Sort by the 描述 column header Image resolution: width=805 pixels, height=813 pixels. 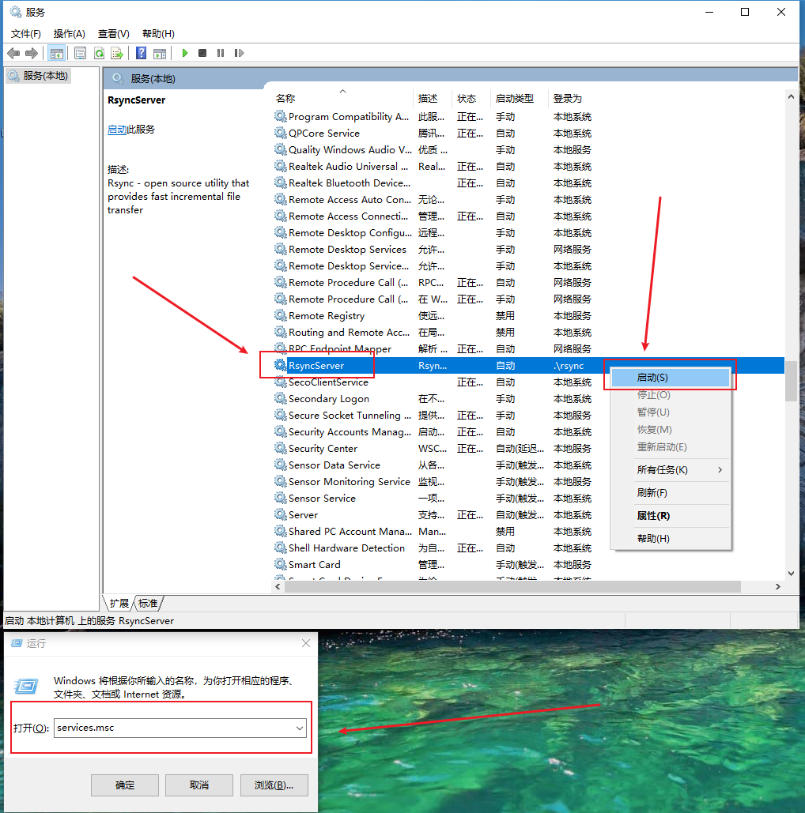click(x=433, y=98)
